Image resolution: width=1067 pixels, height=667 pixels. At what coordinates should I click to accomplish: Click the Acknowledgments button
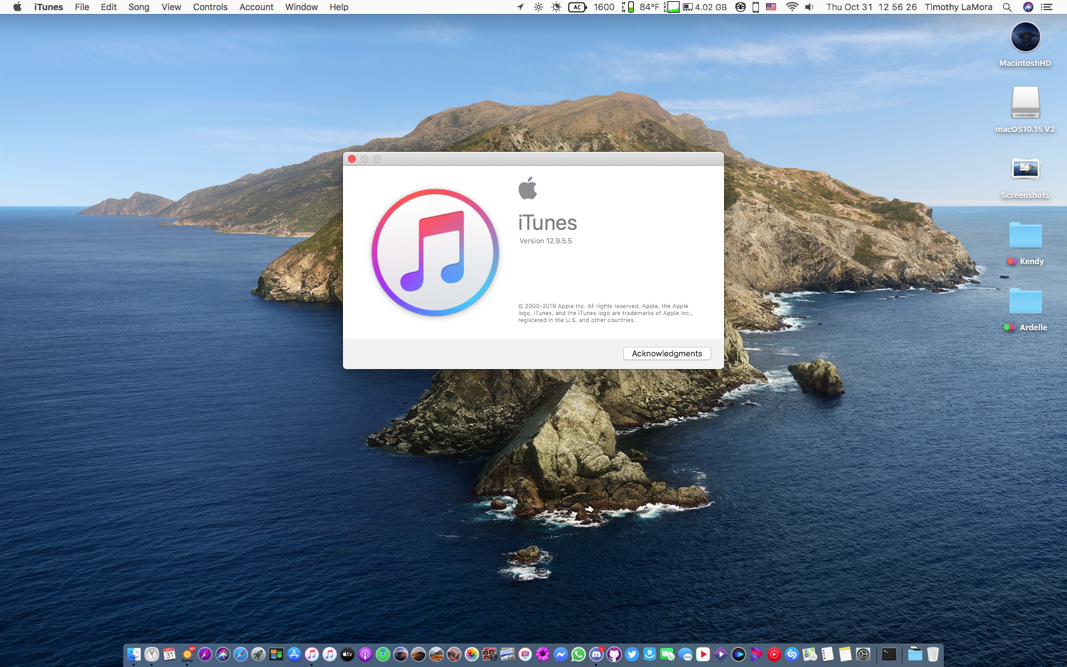[667, 354]
